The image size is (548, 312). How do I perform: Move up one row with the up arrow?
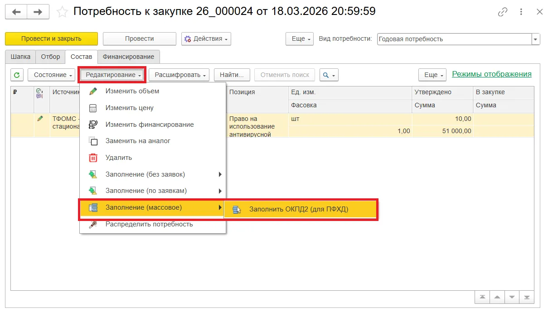coord(497,297)
